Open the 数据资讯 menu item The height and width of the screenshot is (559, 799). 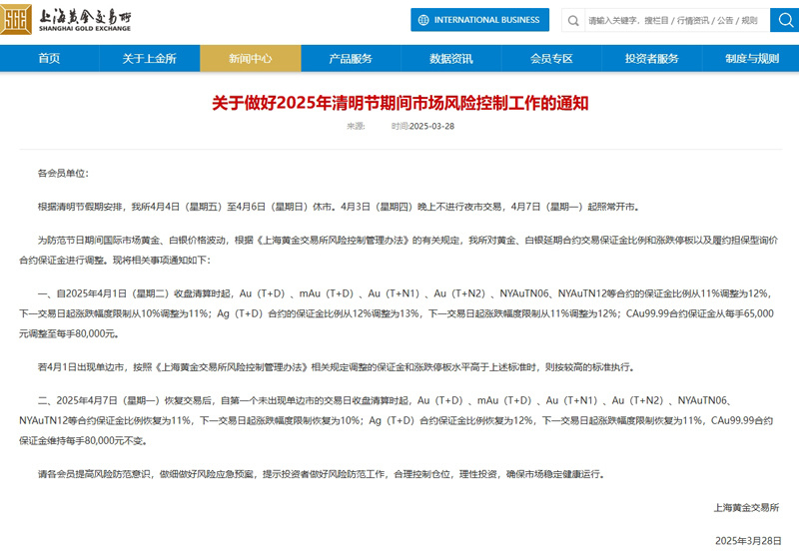[451, 59]
